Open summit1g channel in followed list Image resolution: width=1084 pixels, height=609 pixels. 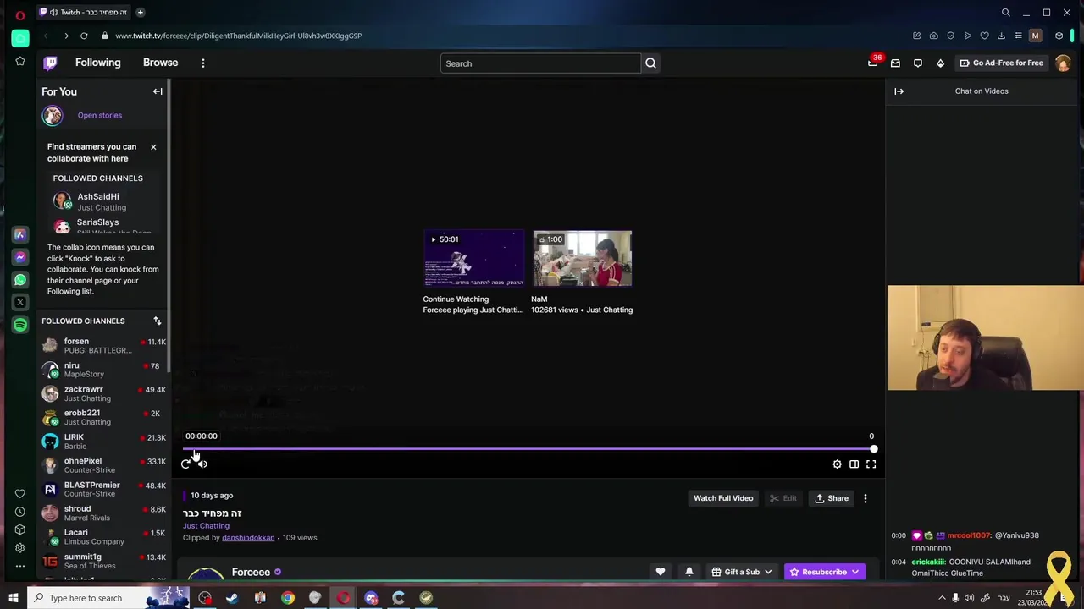point(103,560)
